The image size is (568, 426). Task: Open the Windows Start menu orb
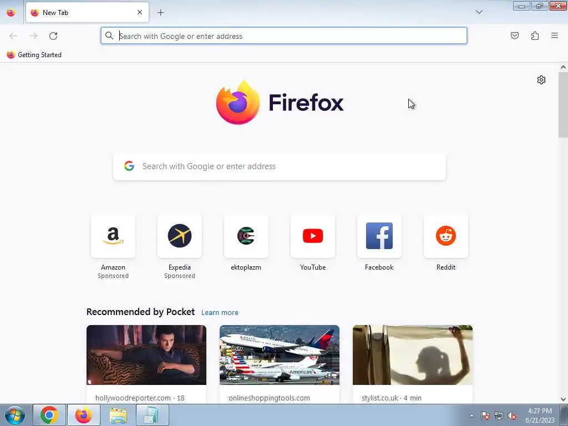(15, 415)
